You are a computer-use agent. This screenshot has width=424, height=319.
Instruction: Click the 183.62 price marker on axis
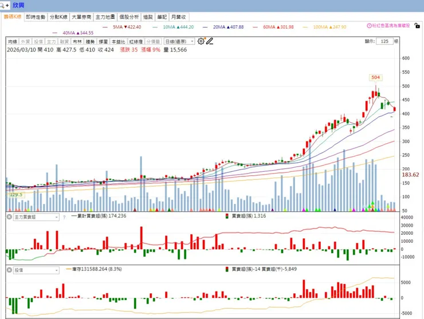[410, 175]
